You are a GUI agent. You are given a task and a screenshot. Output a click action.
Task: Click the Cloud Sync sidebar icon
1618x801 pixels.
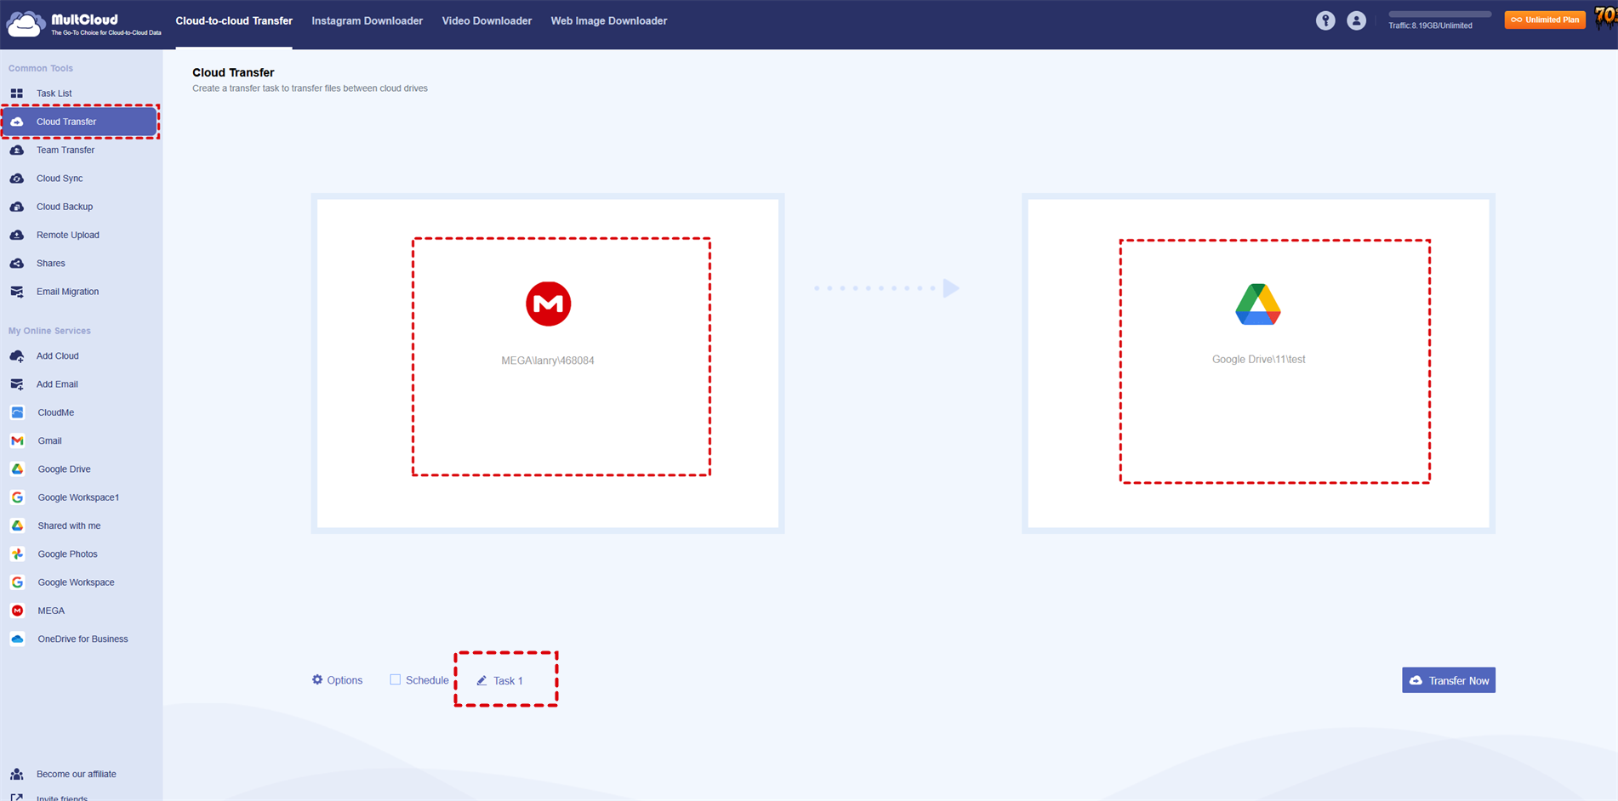pos(17,179)
